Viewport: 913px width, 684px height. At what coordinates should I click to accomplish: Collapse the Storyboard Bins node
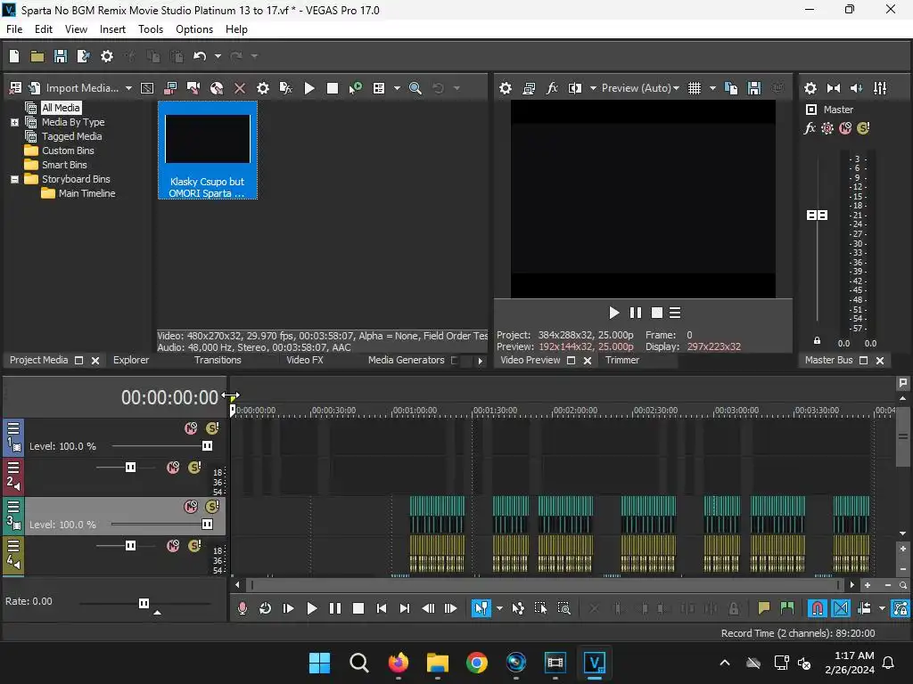point(14,179)
